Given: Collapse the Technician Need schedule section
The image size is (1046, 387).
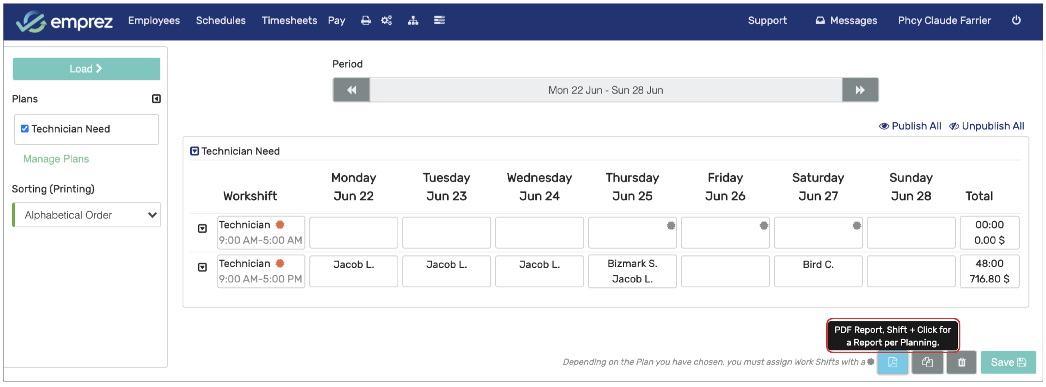Looking at the screenshot, I should [x=194, y=151].
